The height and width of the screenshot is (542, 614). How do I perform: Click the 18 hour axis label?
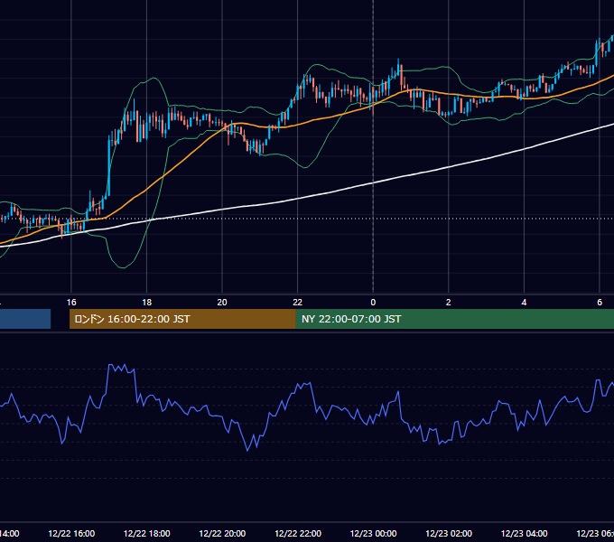tap(147, 303)
